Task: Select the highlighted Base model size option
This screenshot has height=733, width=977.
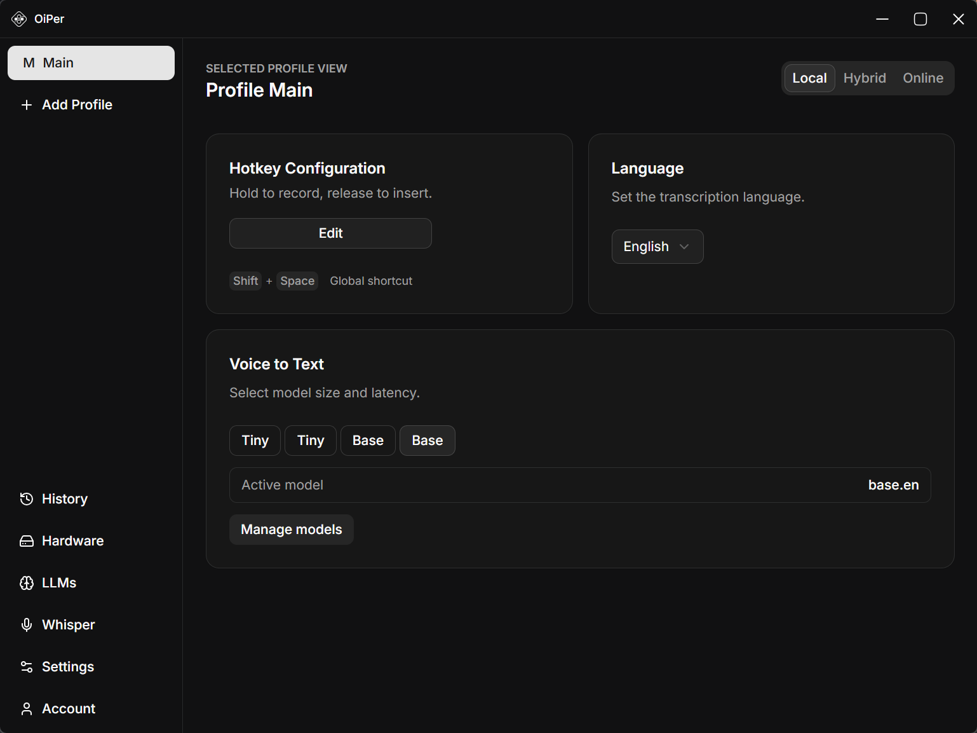Action: (x=427, y=441)
